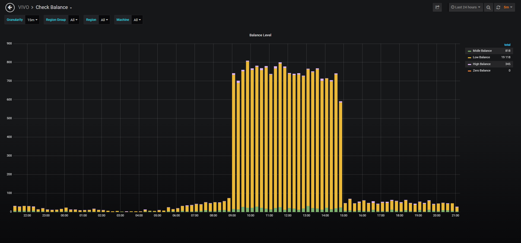Image resolution: width=521 pixels, height=243 pixels.
Task: Click the refresh dashboard icon
Action: [498, 7]
